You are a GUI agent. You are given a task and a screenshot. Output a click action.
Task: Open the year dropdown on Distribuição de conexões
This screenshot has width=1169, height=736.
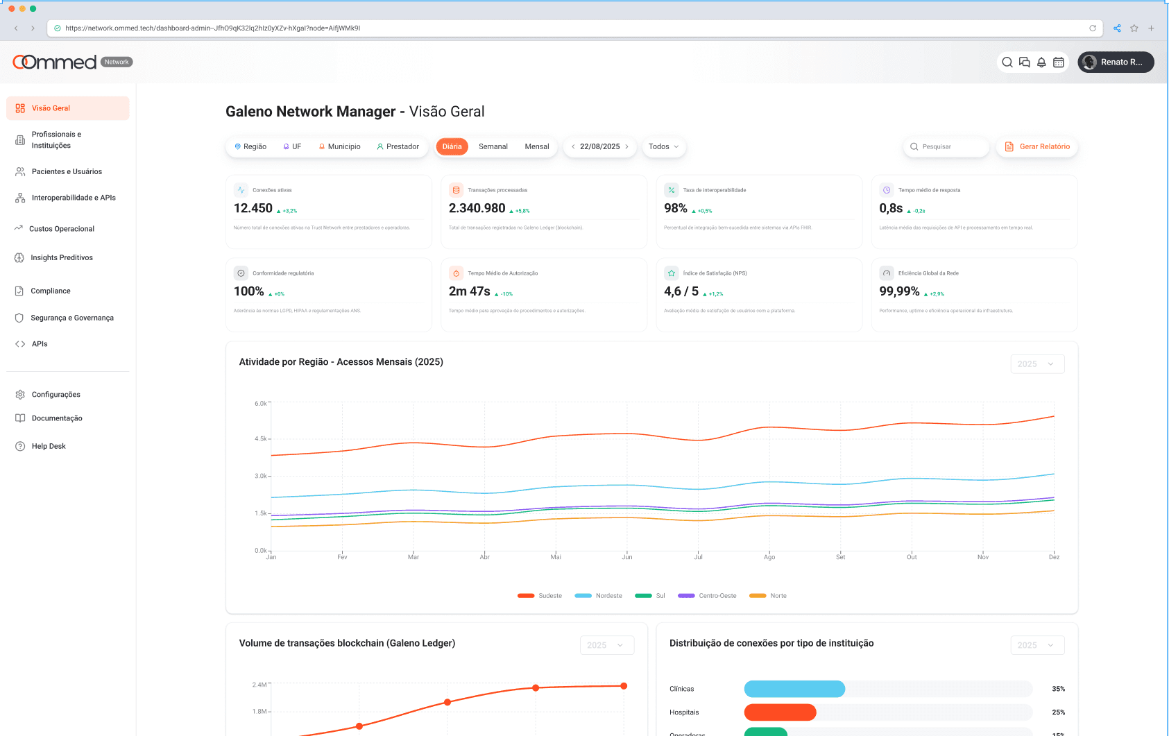[x=1037, y=645]
